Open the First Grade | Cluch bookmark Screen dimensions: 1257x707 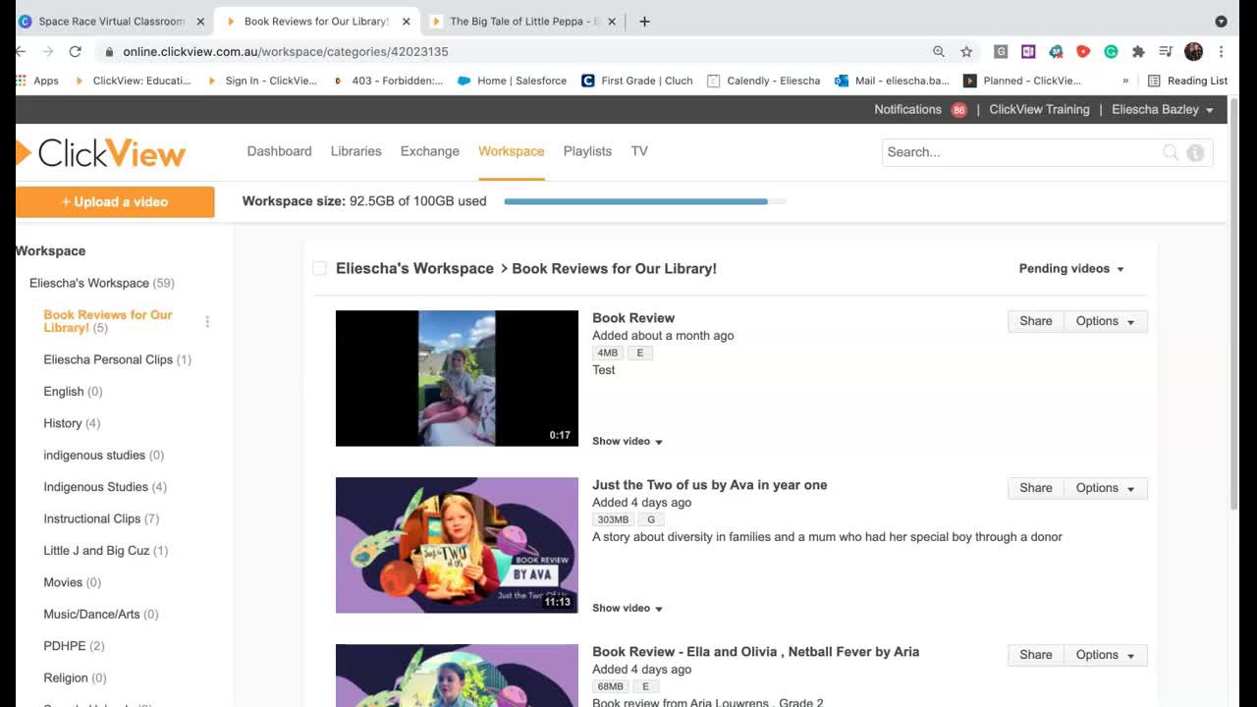pos(637,81)
